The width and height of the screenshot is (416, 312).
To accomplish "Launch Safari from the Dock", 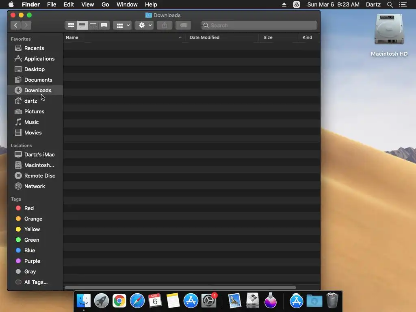I will pos(137,301).
